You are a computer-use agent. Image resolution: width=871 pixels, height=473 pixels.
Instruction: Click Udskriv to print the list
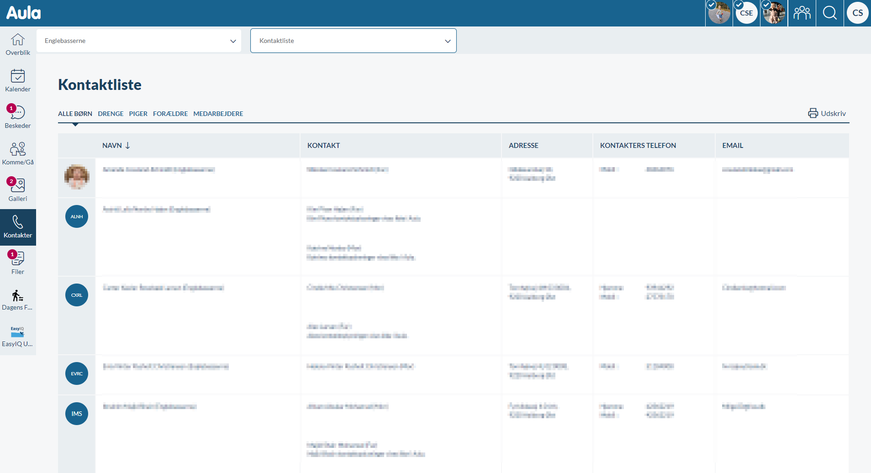[827, 113]
